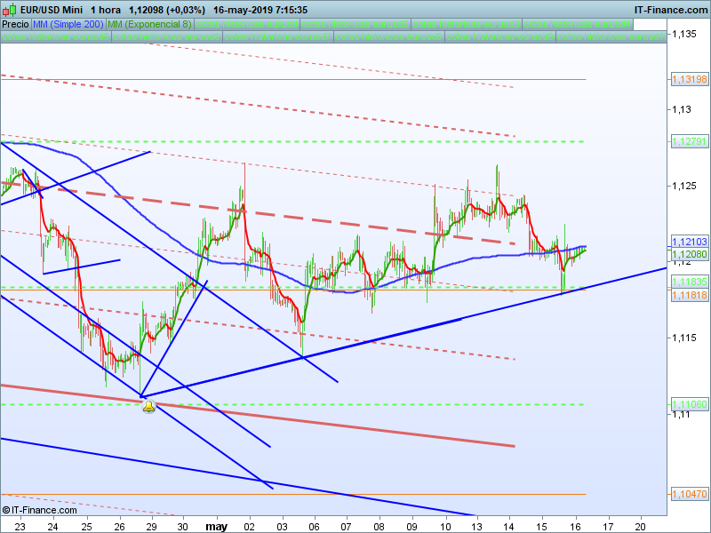Viewport: 711px width, 533px height.
Task: Click the 15 date axis label
Action: tap(542, 526)
